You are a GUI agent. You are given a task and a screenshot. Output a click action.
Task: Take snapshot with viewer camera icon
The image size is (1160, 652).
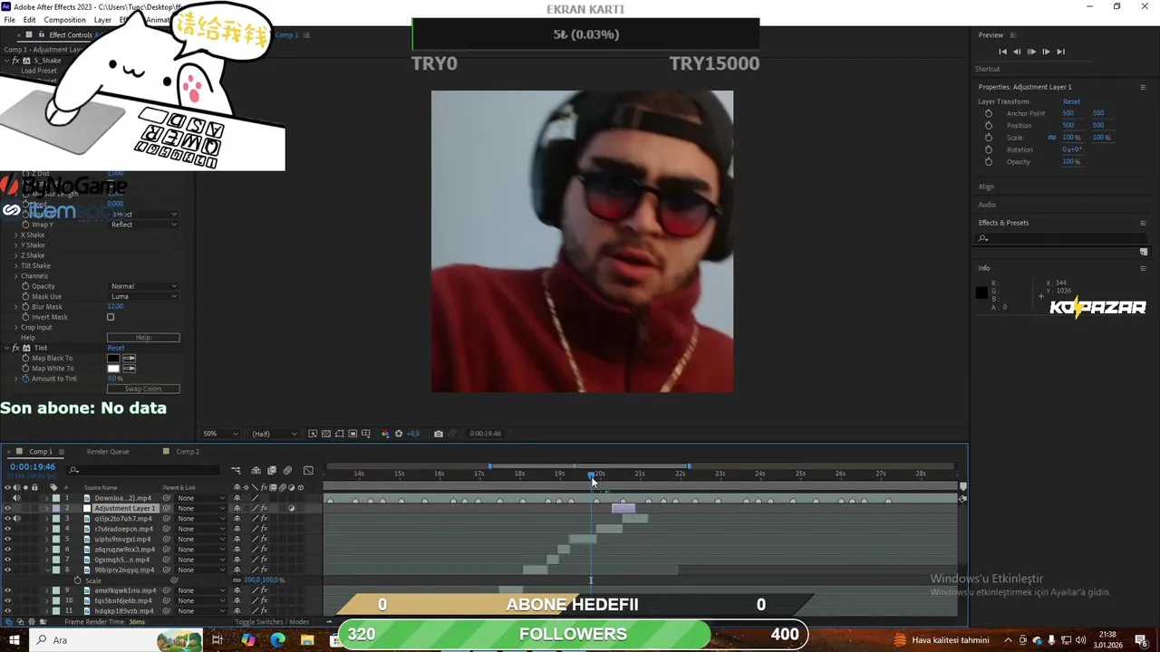point(439,434)
